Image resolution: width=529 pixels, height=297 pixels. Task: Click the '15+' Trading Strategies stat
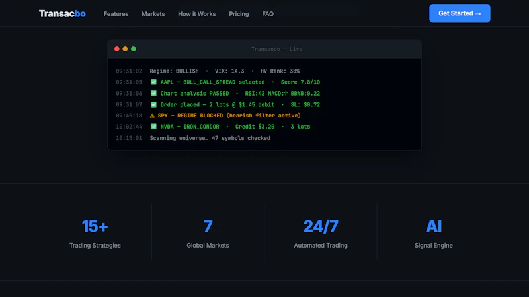point(95,226)
